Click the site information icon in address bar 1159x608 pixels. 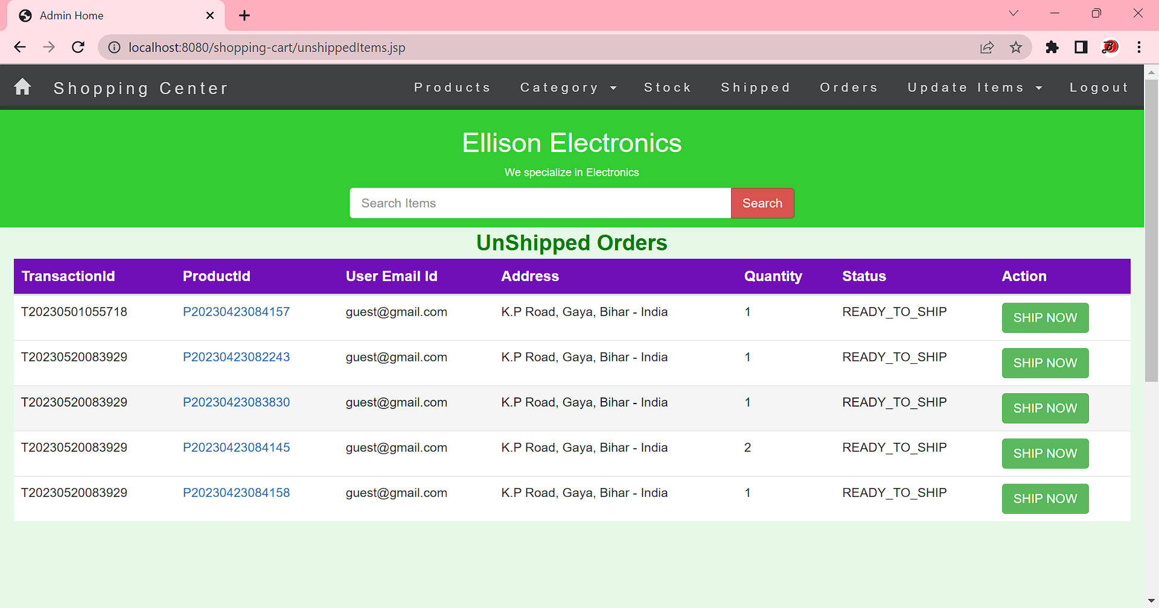point(114,47)
